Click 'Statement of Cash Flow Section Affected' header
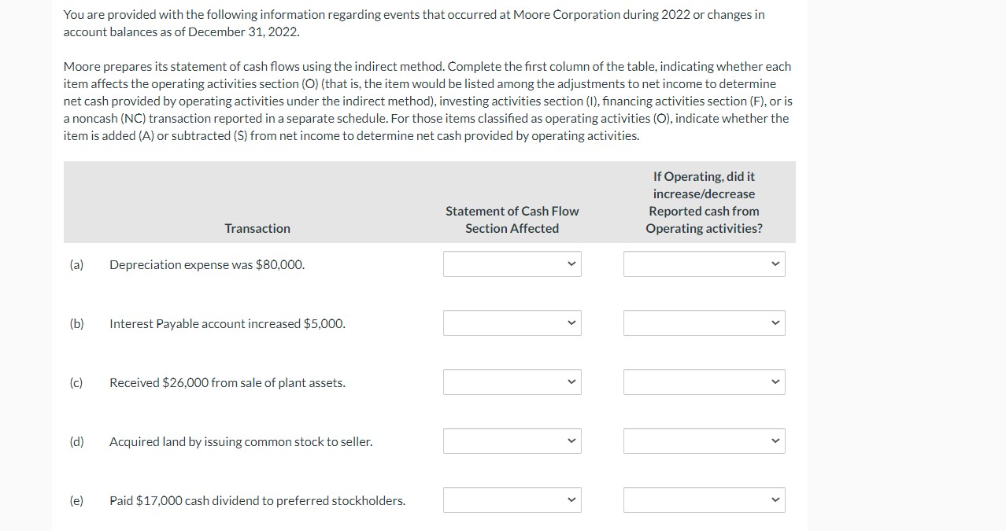The image size is (1006, 531). pyautogui.click(x=512, y=219)
